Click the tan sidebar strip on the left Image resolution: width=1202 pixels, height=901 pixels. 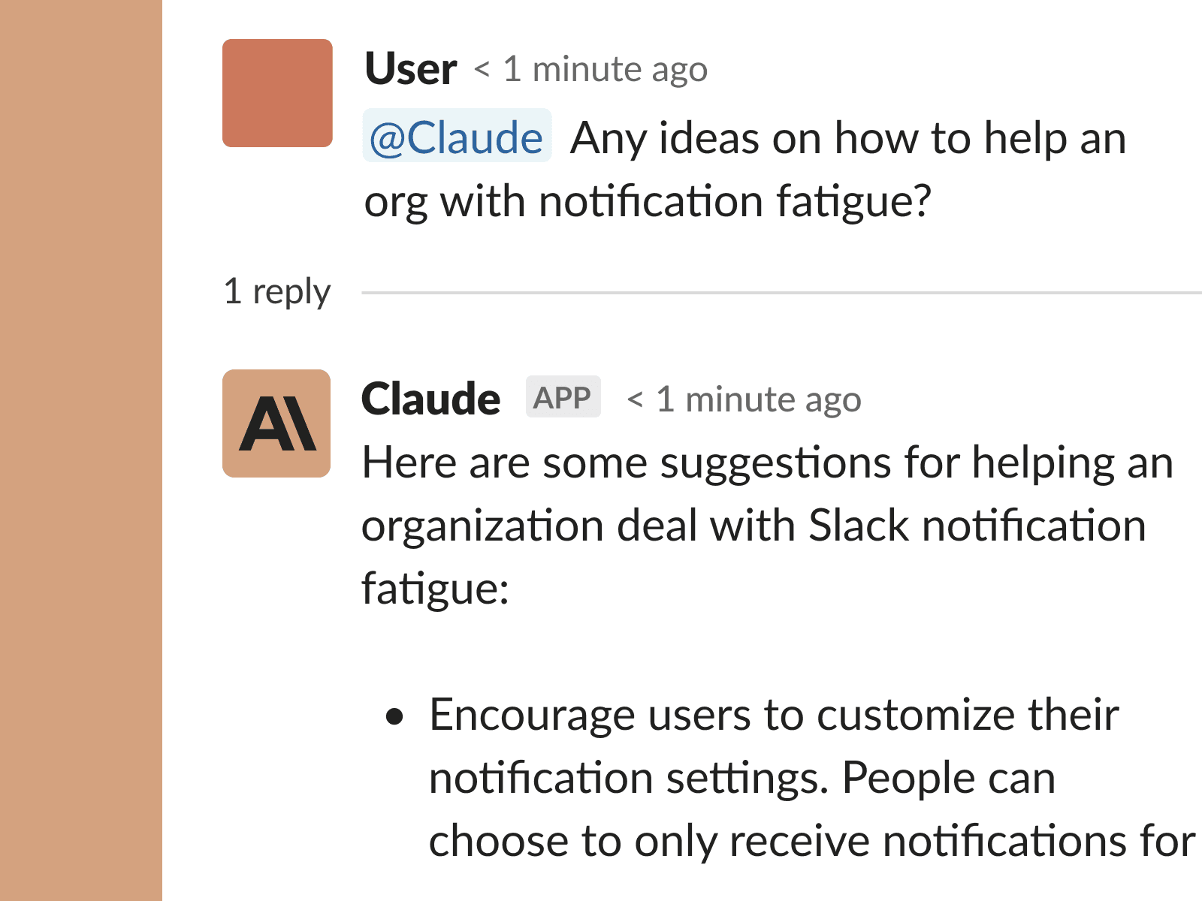pyautogui.click(x=80, y=450)
